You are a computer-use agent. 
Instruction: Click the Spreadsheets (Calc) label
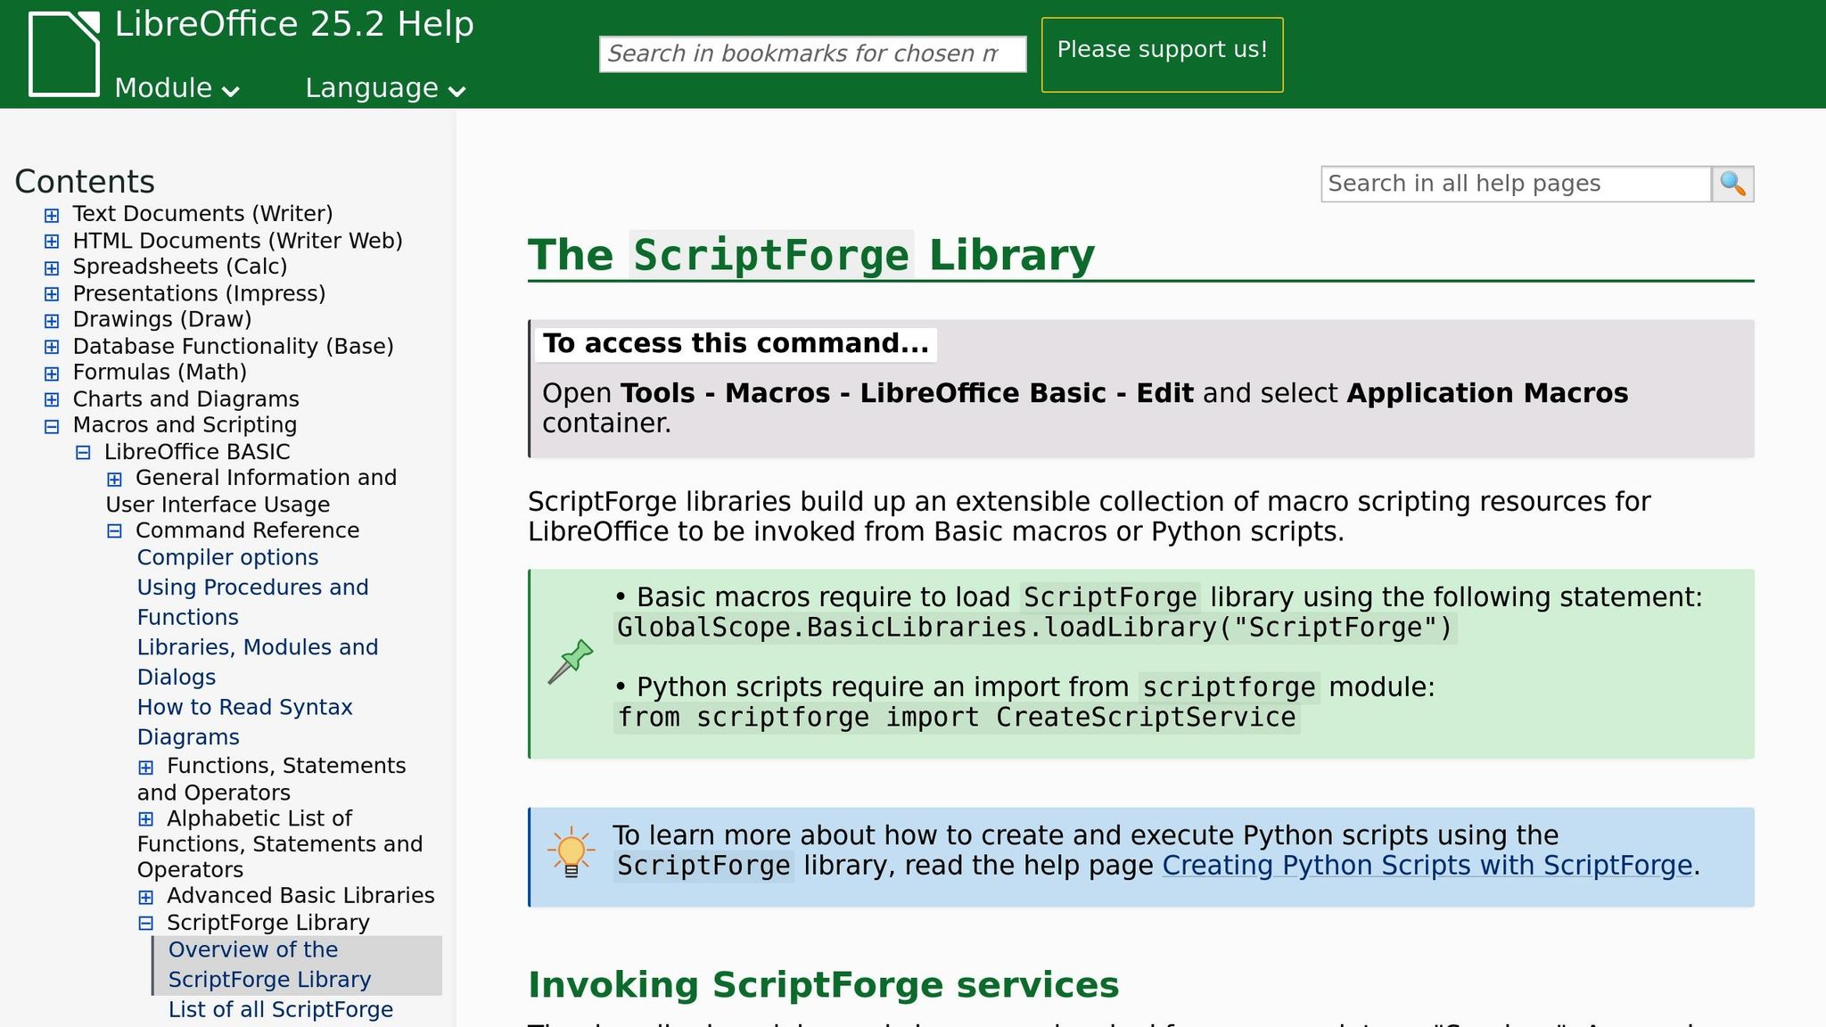pos(179,267)
